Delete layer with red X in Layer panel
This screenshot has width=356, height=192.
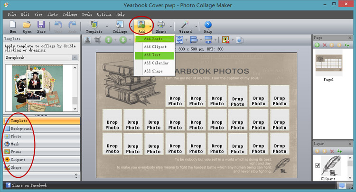click(x=332, y=151)
